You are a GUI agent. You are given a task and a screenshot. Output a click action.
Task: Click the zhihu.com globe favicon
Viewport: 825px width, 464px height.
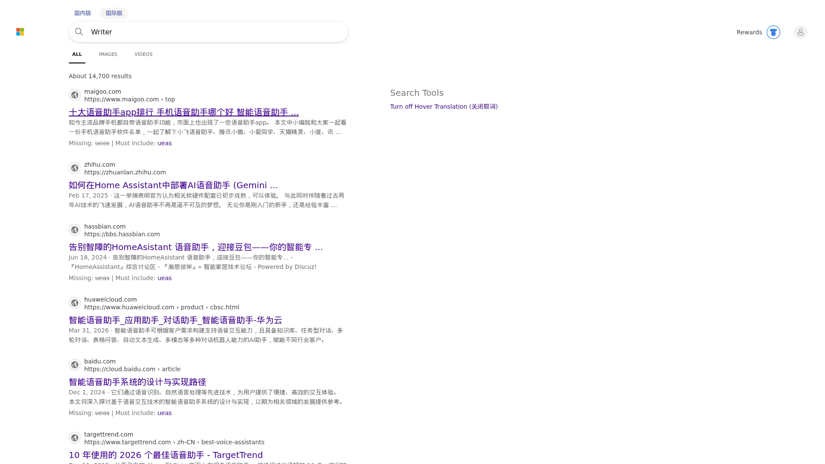pyautogui.click(x=75, y=168)
